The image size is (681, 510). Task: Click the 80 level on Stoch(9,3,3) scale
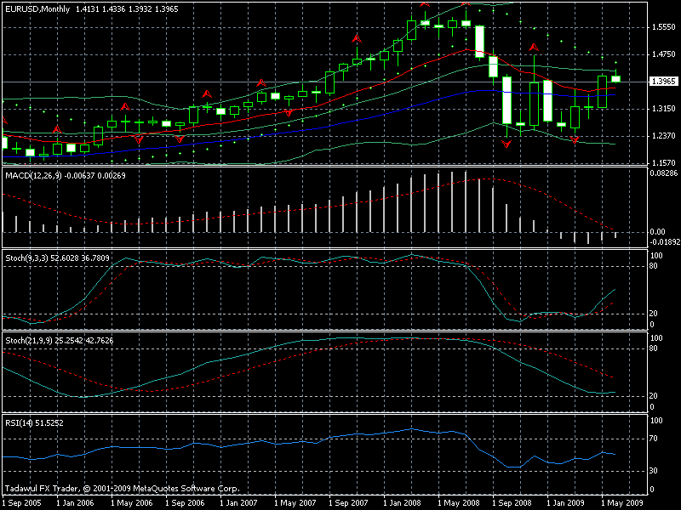click(654, 266)
